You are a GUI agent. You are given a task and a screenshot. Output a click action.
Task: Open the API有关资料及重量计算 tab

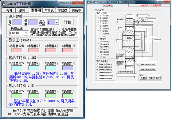[x=150, y=6]
